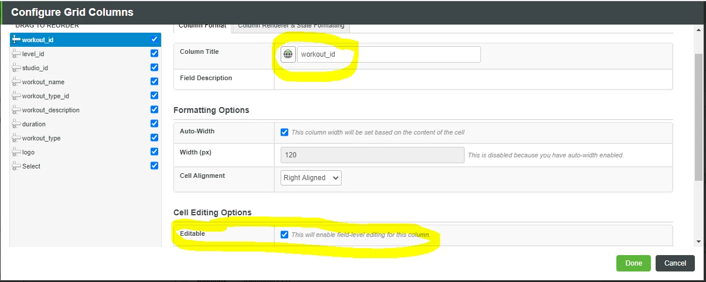The width and height of the screenshot is (706, 282).
Task: Click the scrollbar up arrow
Action: (698, 29)
